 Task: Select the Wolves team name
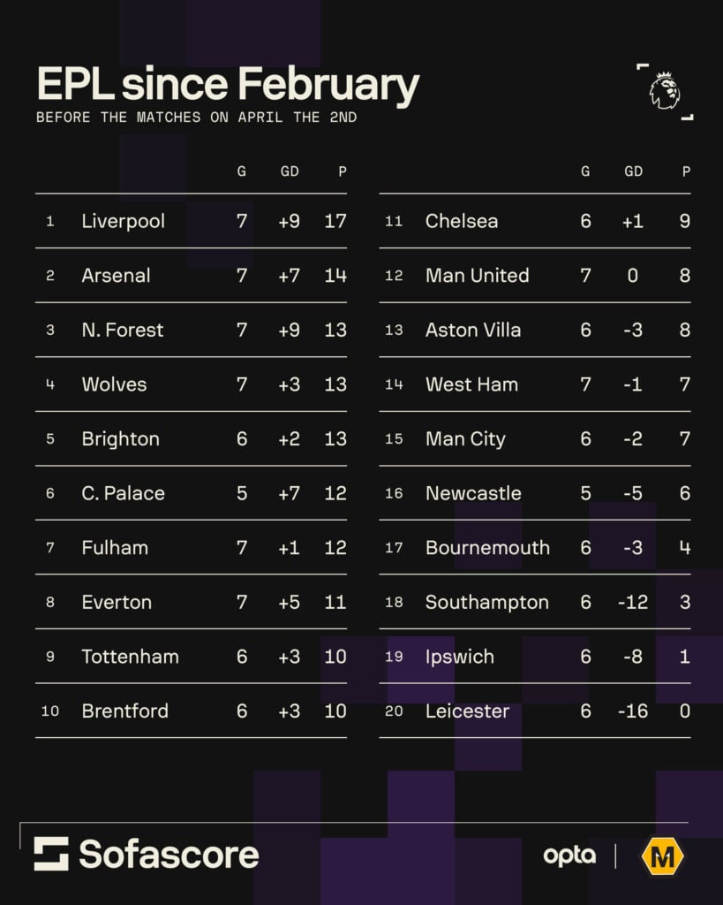[x=114, y=384]
